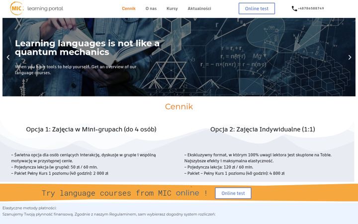This screenshot has height=224, width=358.
Task: Click individual lesson price 120 zł line
Action: pos(219,167)
